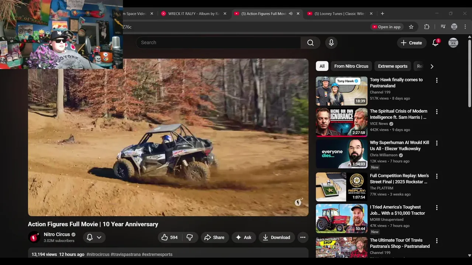Open the Nitro Circus channel name link
Viewport: 472px width, 265px height.
[x=57, y=234]
